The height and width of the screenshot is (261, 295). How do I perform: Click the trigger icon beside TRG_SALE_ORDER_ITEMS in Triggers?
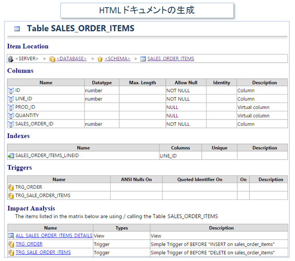[x=11, y=196]
